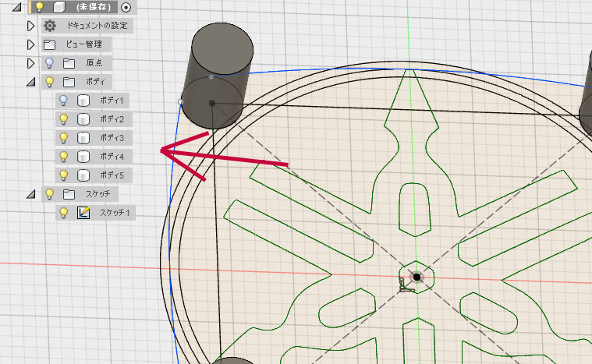Toggle the 原点 folder lightbulb
Viewport: 592px width, 364px height.
[x=49, y=63]
